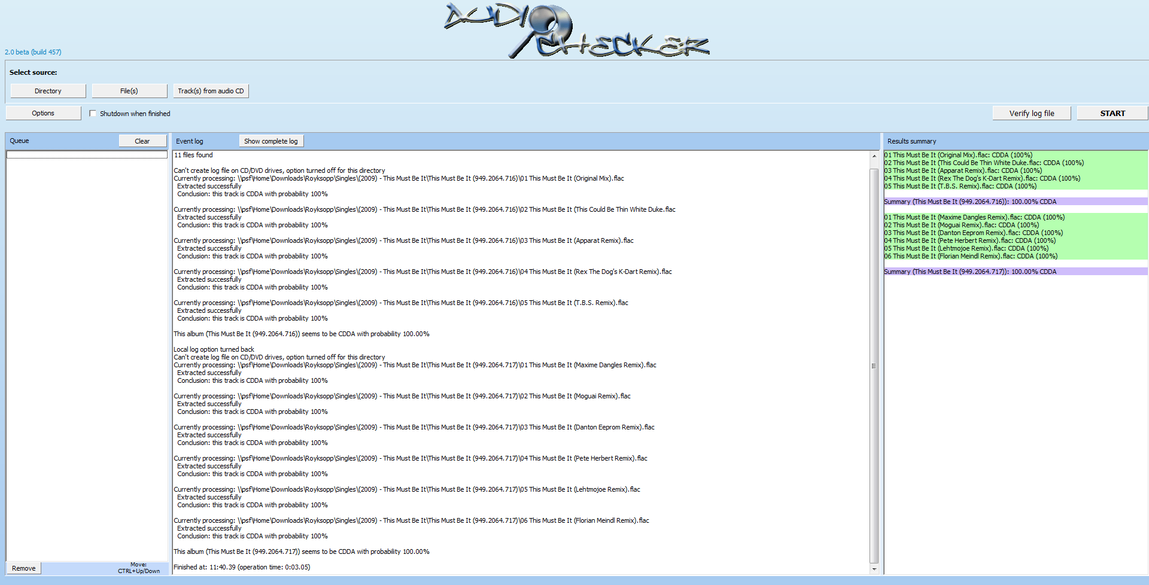
Task: Select summary row for 949.2064.716 album
Action: pyautogui.click(x=970, y=202)
